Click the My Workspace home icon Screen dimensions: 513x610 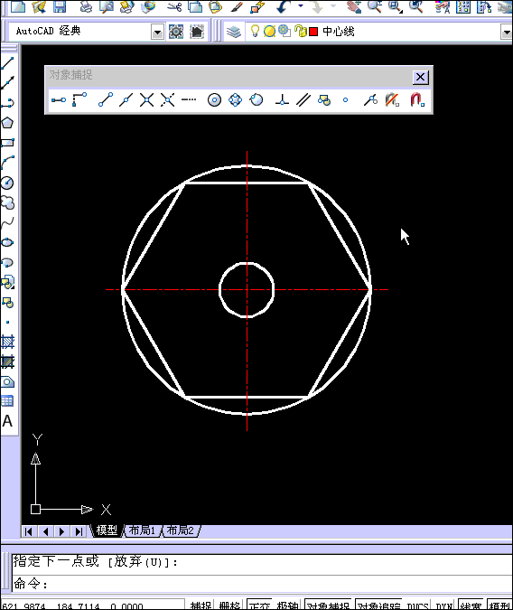[x=197, y=31]
